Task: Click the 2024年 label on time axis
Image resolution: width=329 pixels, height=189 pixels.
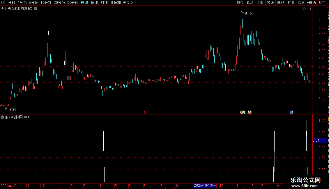Action: (6, 186)
